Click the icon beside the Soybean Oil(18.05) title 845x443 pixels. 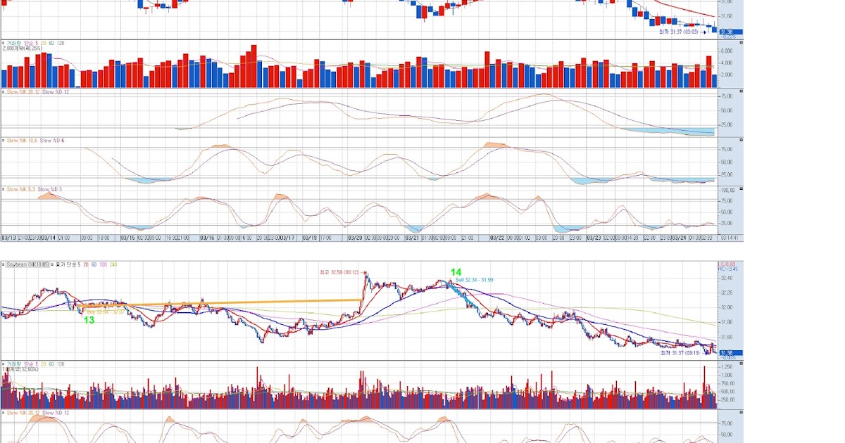coord(3,265)
